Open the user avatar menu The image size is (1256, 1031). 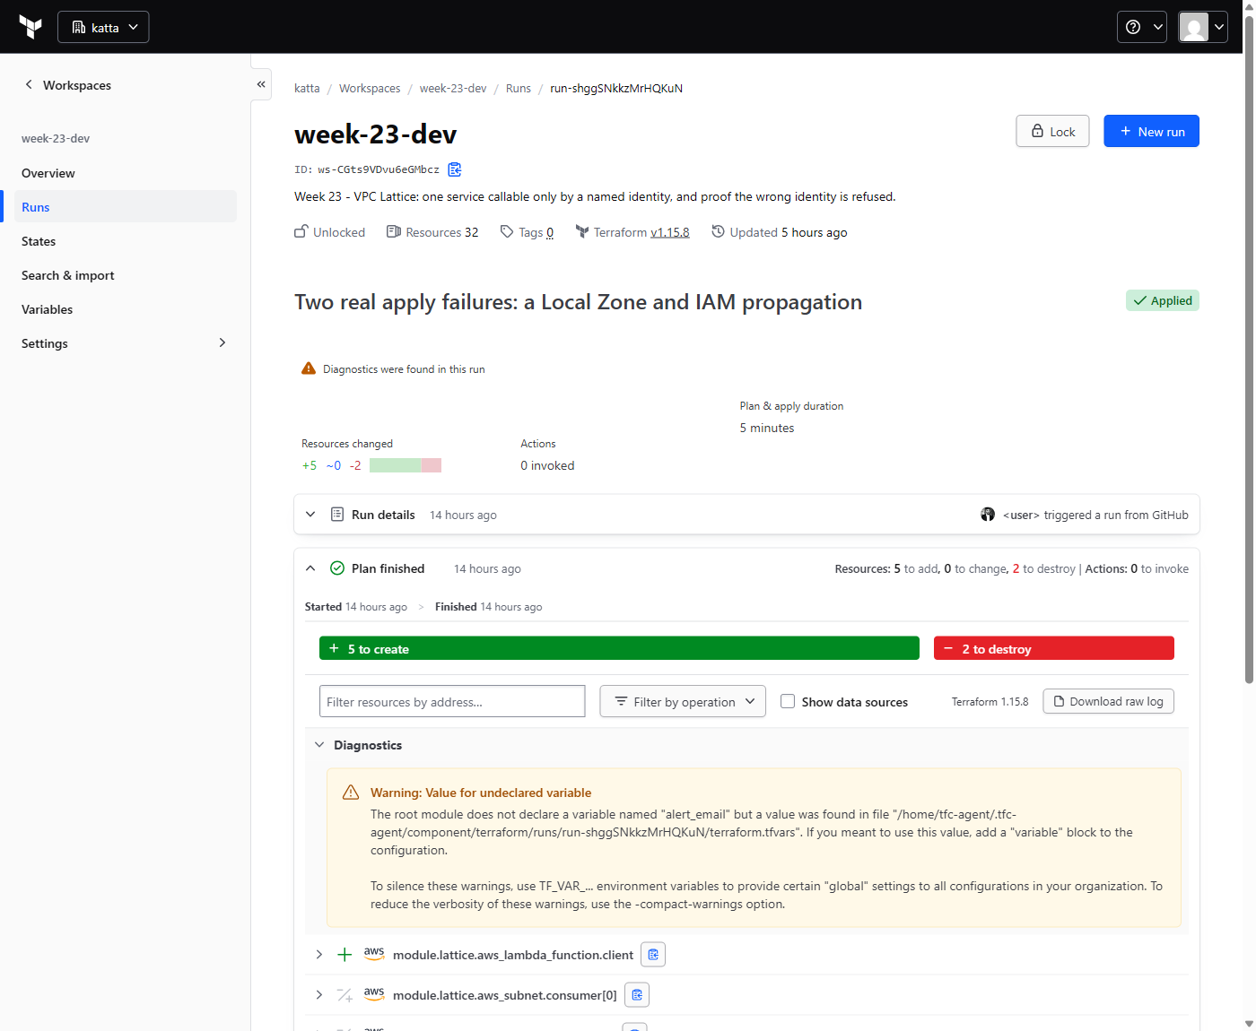(x=1203, y=27)
